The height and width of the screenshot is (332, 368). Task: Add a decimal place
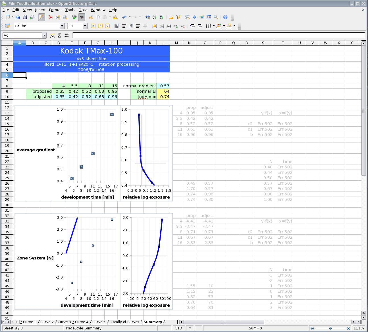pyautogui.click(x=176, y=26)
